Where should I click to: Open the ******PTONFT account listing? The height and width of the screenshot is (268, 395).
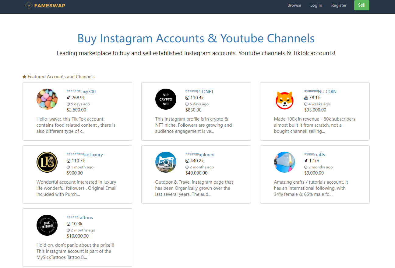point(199,91)
